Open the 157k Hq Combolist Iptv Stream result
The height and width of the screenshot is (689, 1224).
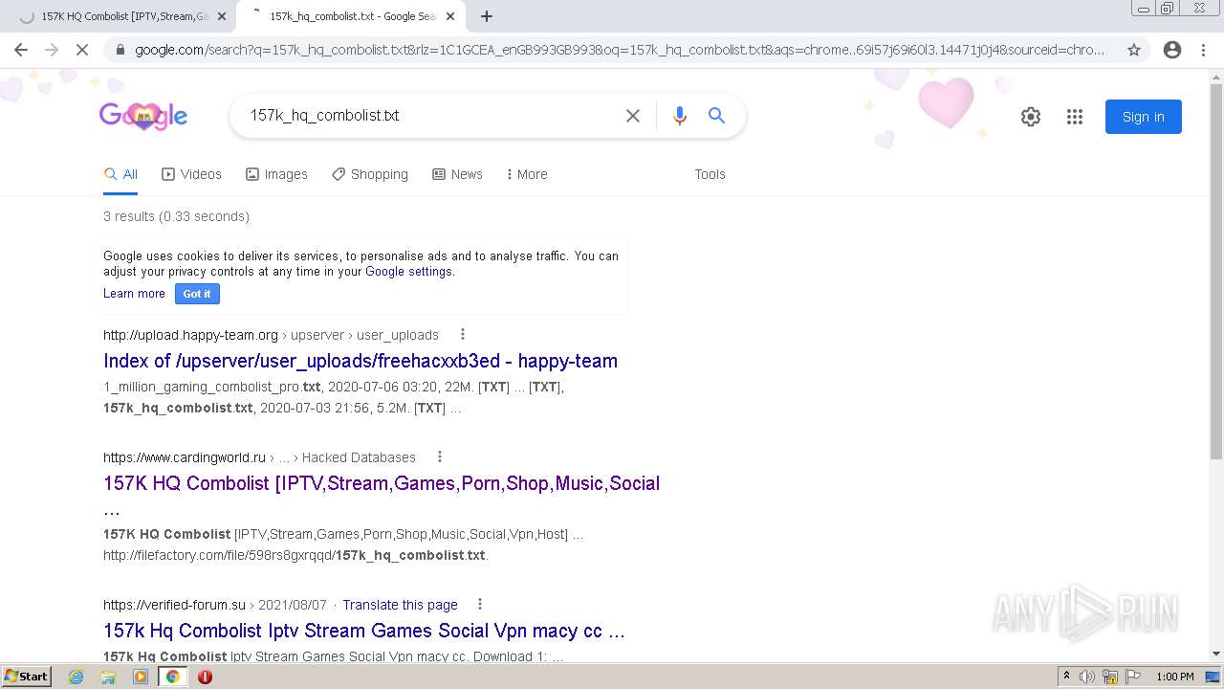[364, 631]
